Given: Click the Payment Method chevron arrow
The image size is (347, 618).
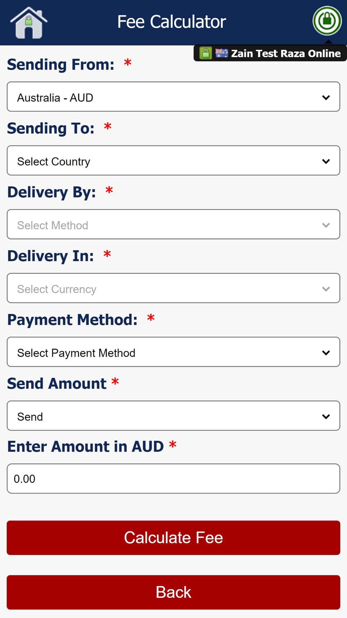Looking at the screenshot, I should [326, 353].
